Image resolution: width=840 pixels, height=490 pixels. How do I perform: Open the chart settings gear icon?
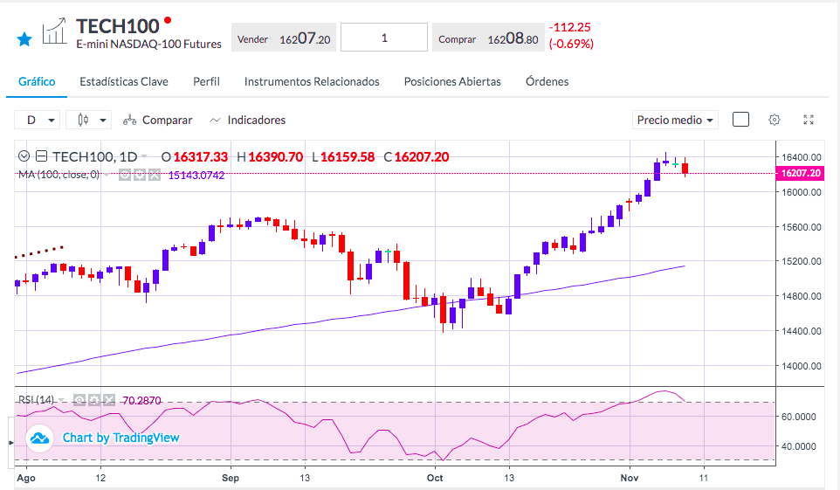[x=775, y=120]
